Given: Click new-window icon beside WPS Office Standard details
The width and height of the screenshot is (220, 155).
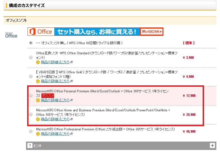Looking at the screenshot, I should click(x=71, y=62).
